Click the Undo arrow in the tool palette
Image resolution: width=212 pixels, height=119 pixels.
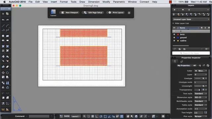3,20
